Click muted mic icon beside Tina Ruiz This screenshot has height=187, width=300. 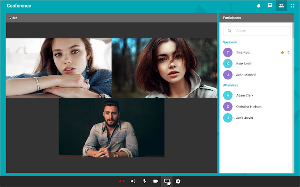tap(289, 53)
